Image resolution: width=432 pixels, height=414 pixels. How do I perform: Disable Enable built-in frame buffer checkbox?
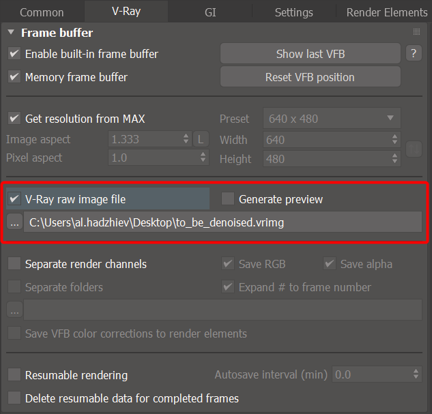click(x=14, y=54)
